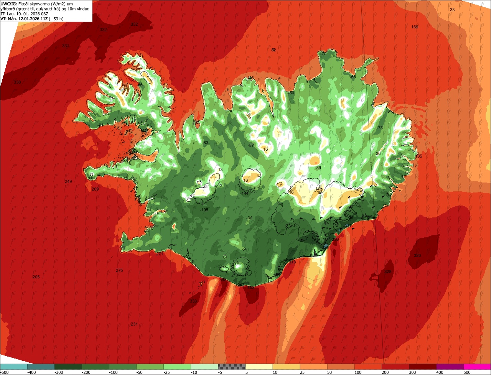
Task: Click the map value '205'
Action: 36,277
